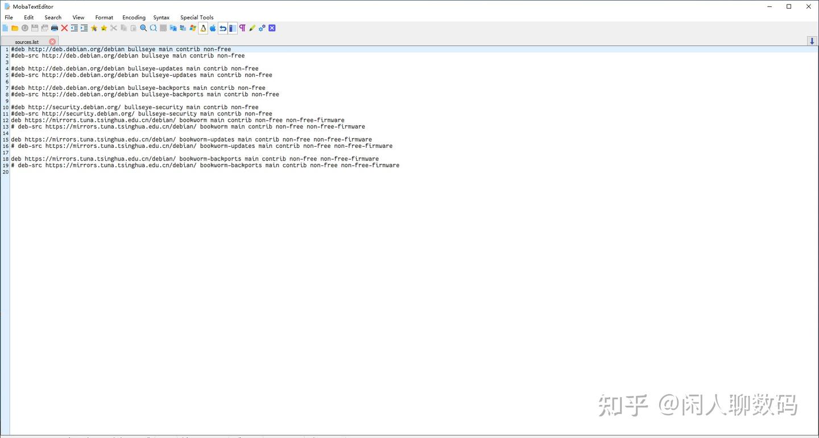Click line 11 '#deb-src http://security.debian.org/ bullseye-security'
The image size is (819, 438).
141,114
